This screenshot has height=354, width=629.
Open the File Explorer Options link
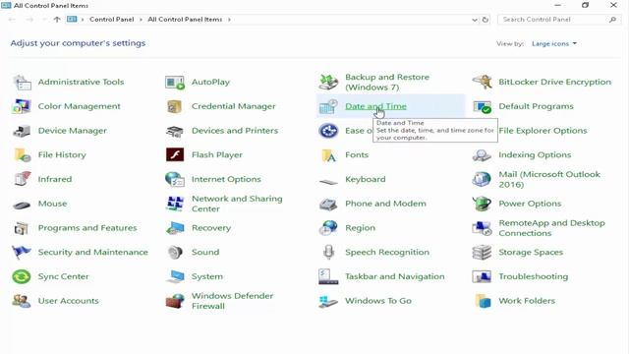[543, 131]
